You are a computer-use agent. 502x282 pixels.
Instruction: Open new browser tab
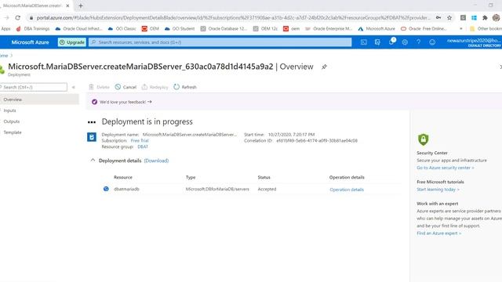(81, 5)
